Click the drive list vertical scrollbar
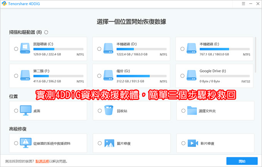The height and width of the screenshot is (167, 262). [x=255, y=55]
